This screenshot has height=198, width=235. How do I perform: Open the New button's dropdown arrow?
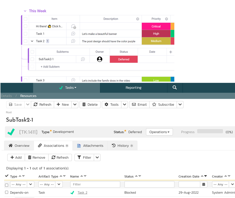coord(74,104)
